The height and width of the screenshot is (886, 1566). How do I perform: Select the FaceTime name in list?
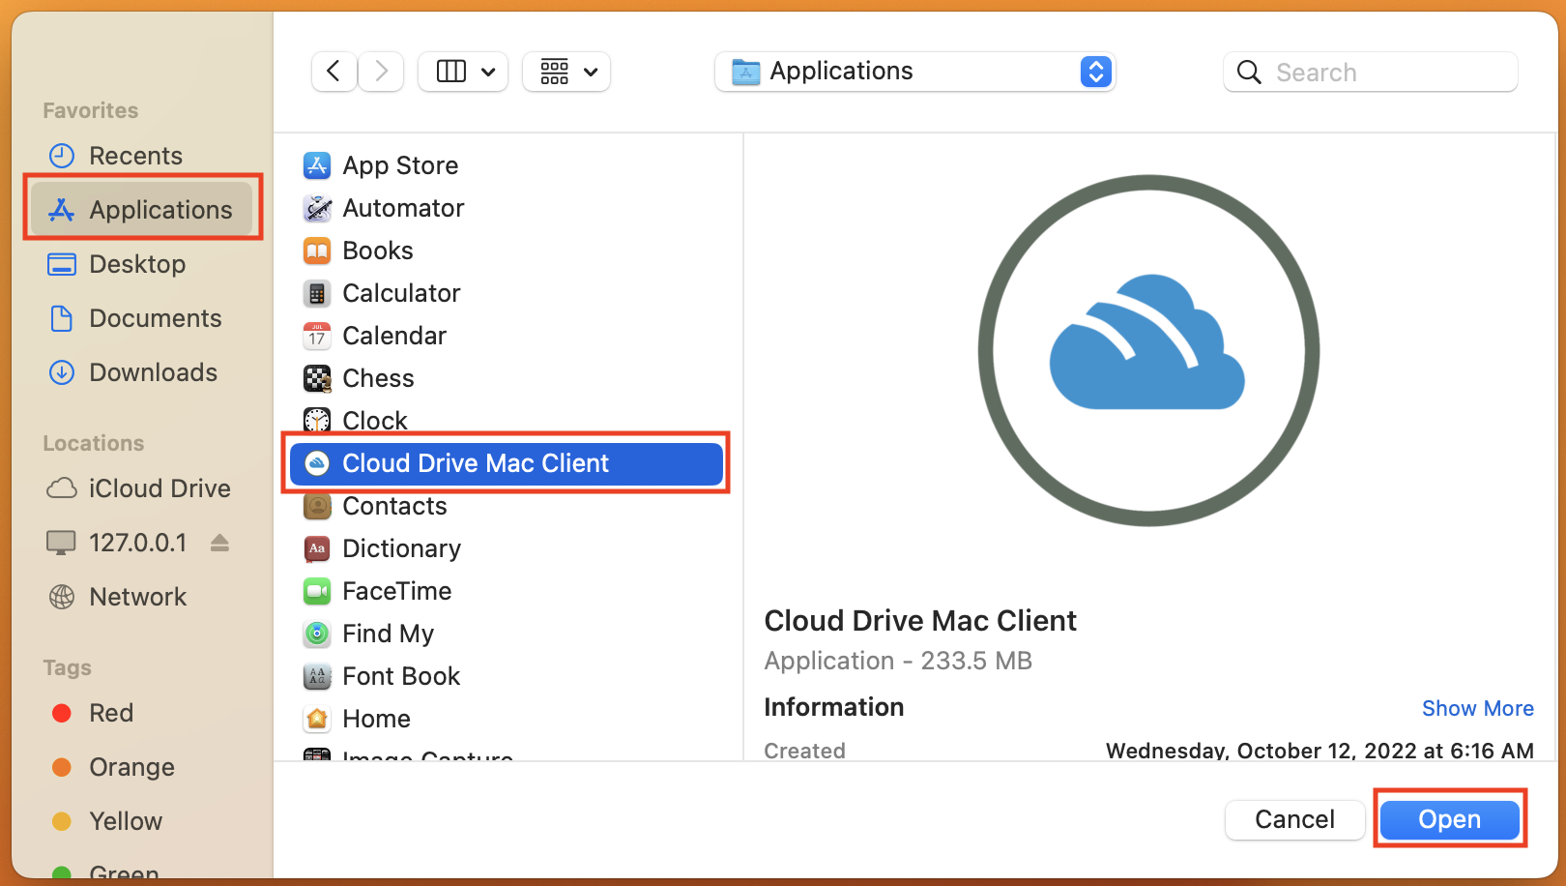tap(396, 591)
